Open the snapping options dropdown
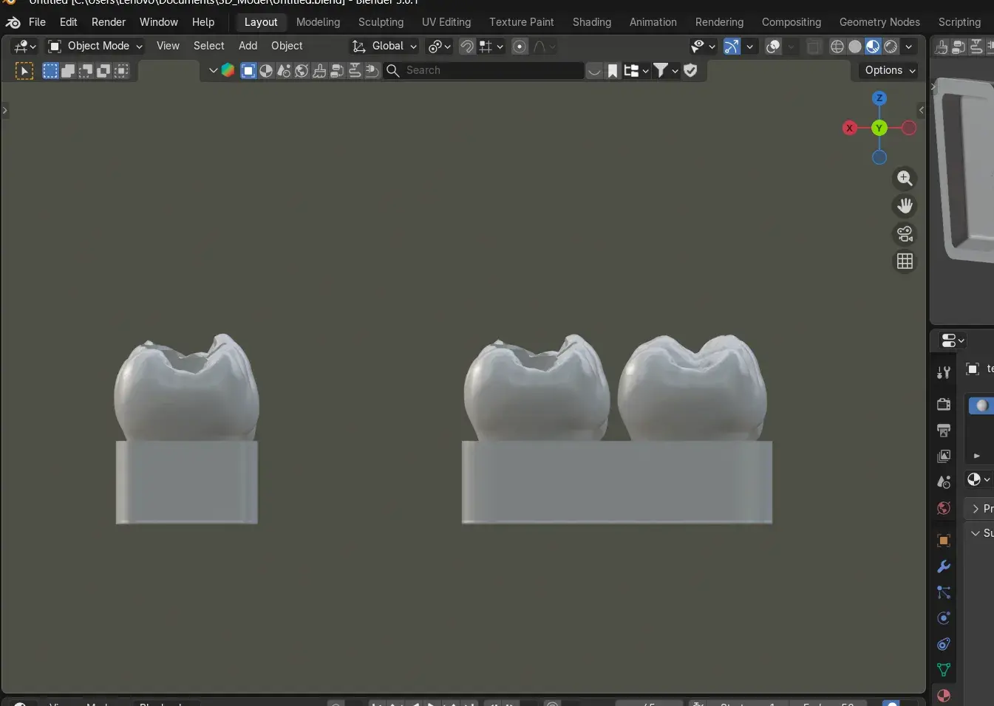Viewport: 994px width, 706px height. [x=491, y=47]
